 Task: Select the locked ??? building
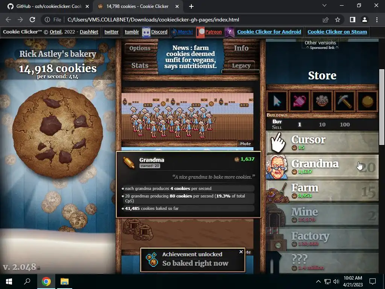coord(322,262)
